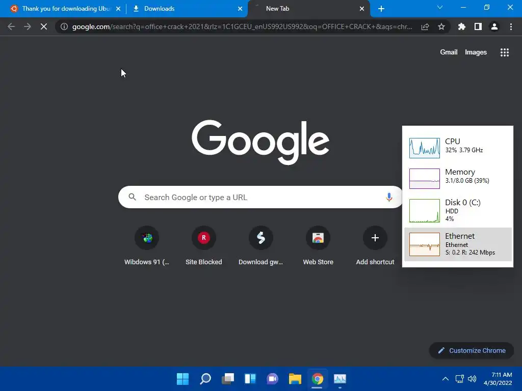Open Google Images link
Viewport: 522px width, 391px height.
point(476,52)
